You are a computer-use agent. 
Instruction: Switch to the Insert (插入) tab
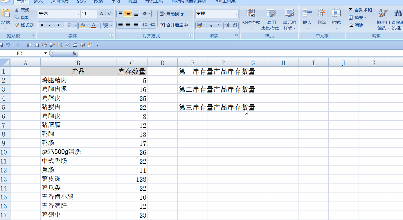38,1
